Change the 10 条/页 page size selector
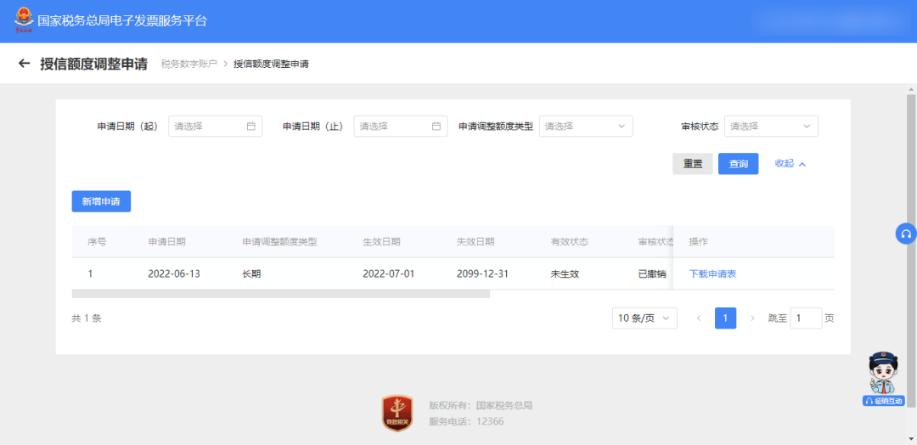Screen dimensions: 917x445 tap(644, 318)
